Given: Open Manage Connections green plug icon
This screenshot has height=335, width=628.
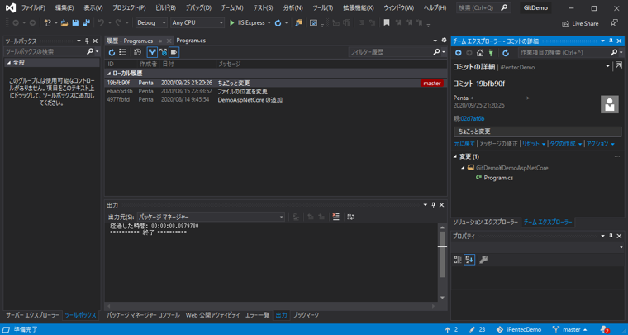Looking at the screenshot, I should (x=491, y=53).
